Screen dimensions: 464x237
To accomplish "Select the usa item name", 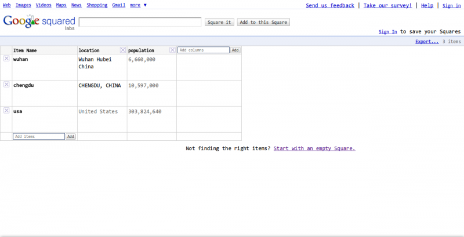I will 17,111.
